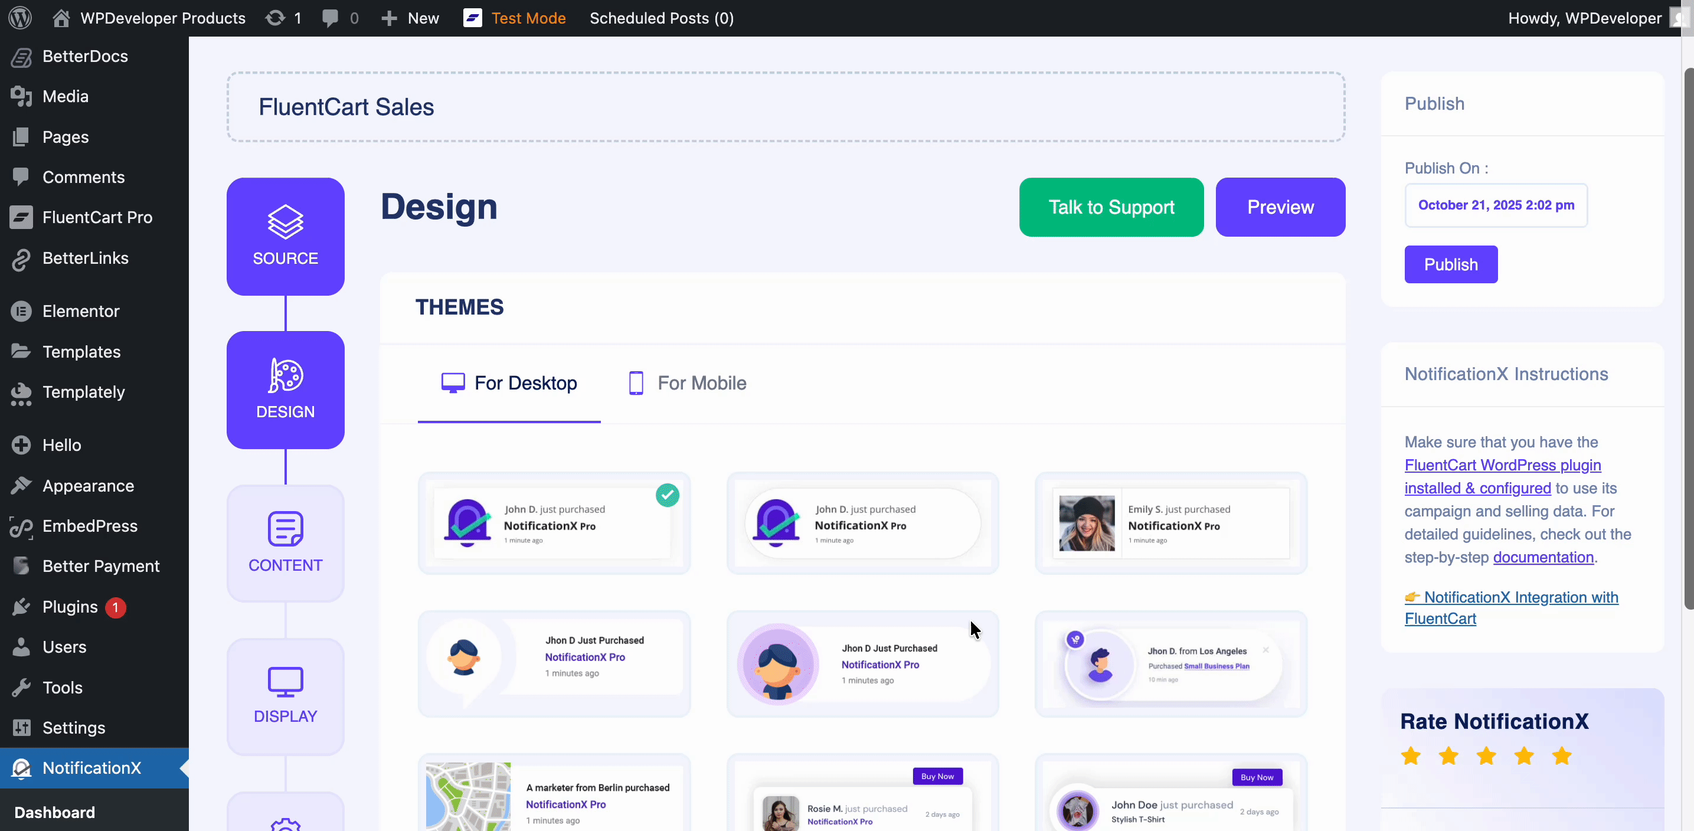The image size is (1694, 831).
Task: Rate NotificationX with the fifth star
Action: [1562, 756]
